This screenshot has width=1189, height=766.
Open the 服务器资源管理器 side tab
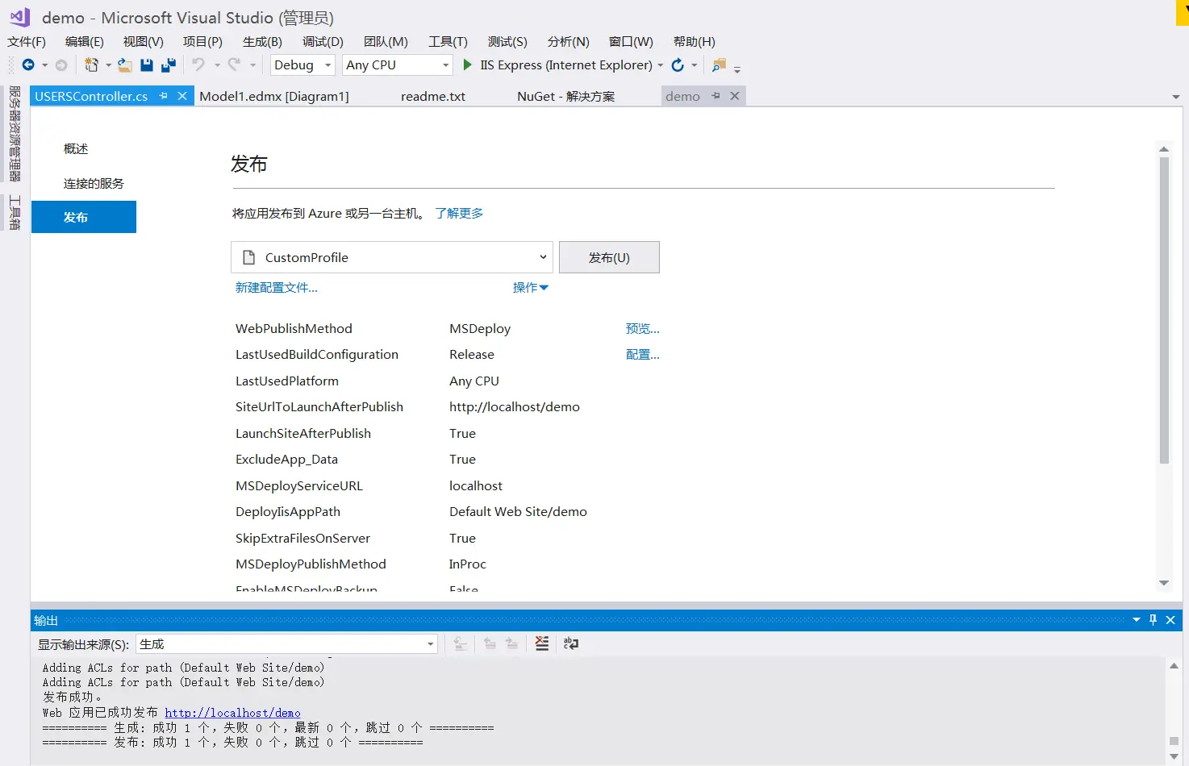[x=15, y=134]
